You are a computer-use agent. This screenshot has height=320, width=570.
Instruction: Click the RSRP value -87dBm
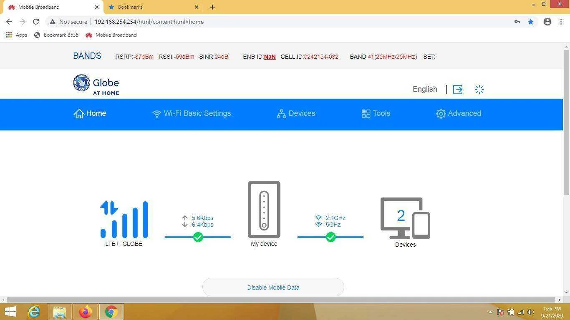click(143, 57)
